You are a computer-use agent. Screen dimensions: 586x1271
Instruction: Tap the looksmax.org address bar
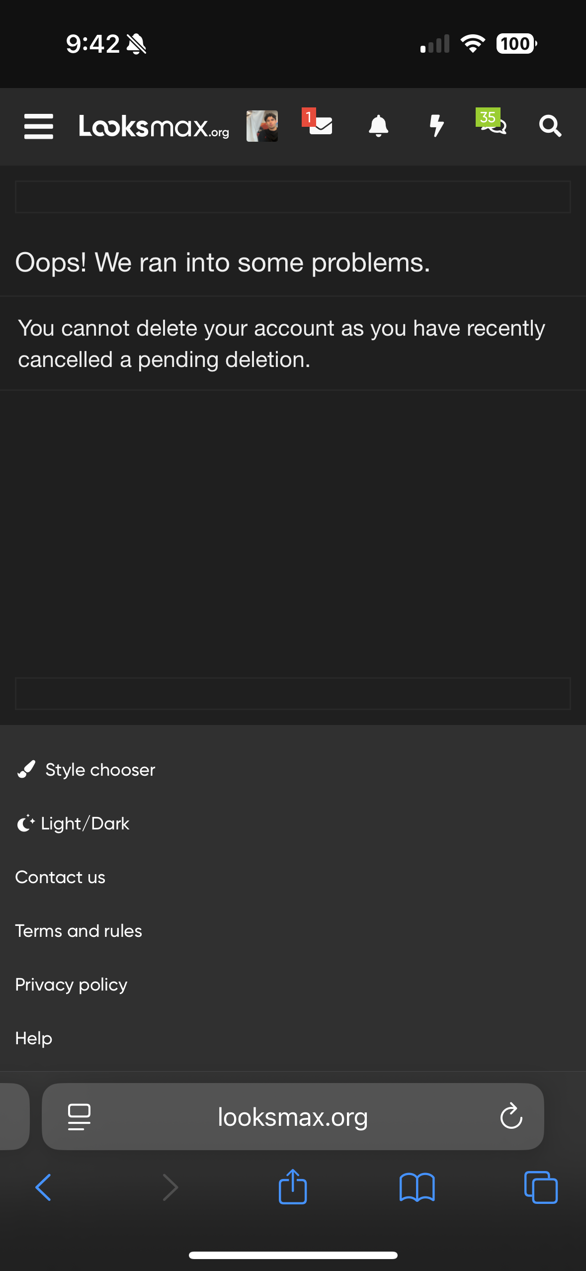pyautogui.click(x=293, y=1117)
